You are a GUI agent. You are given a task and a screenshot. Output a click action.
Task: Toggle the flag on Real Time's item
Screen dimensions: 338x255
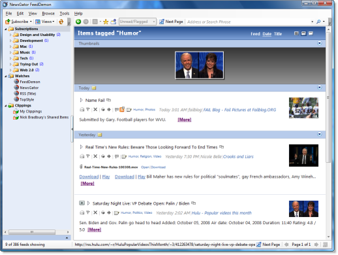click(x=88, y=156)
